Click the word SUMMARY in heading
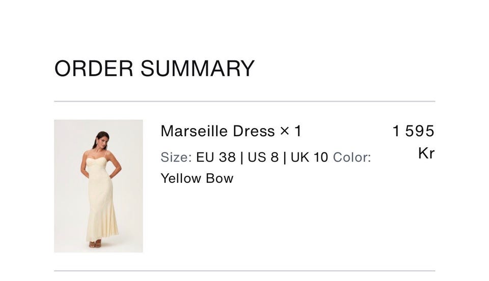Viewport: 489px width, 281px height. click(x=198, y=69)
